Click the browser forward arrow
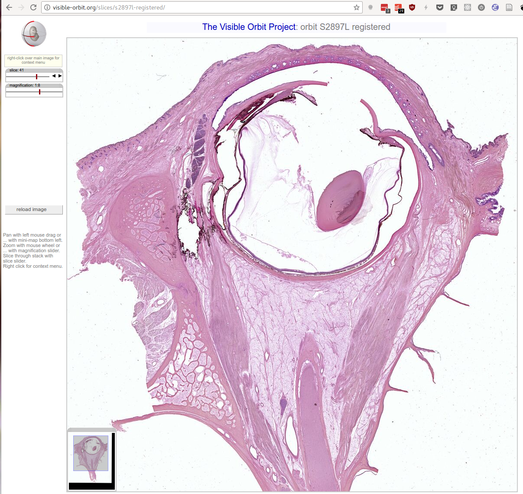This screenshot has height=494, width=523. 21,7
